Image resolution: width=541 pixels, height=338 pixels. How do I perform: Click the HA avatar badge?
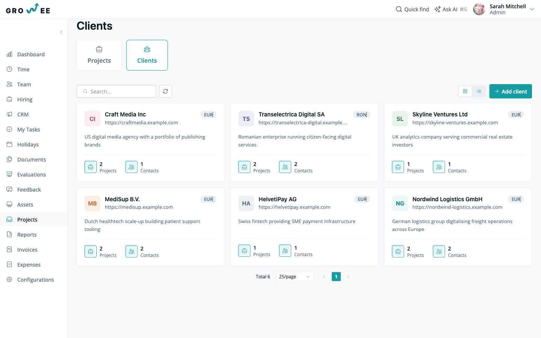pyautogui.click(x=246, y=203)
